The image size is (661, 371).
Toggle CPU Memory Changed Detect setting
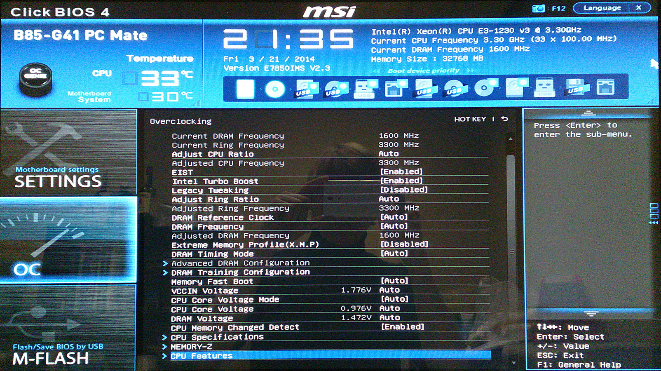click(403, 327)
